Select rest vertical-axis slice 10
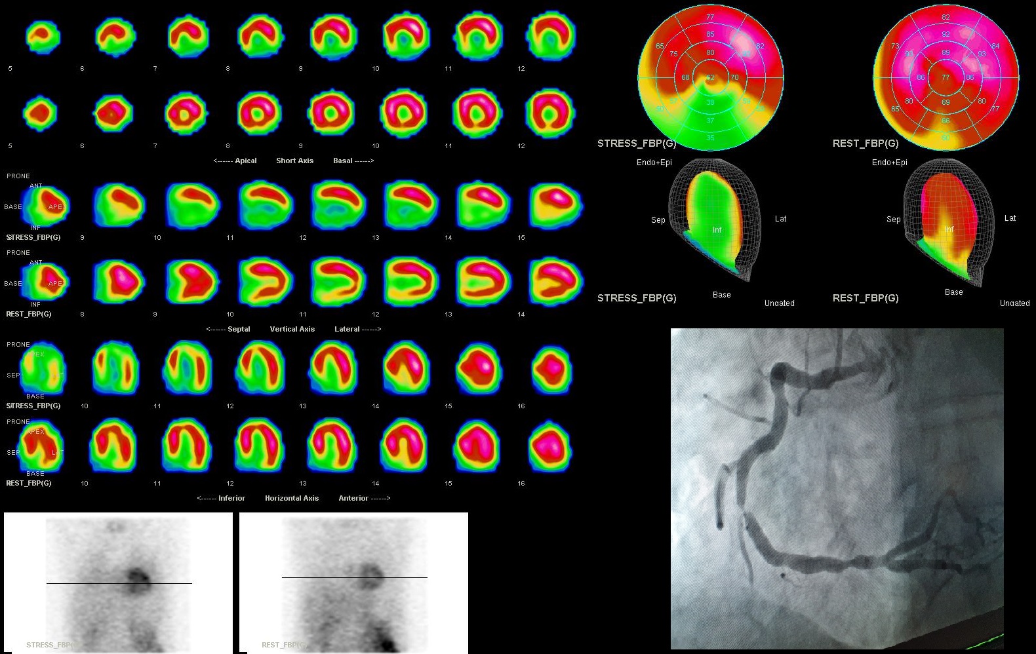This screenshot has width=1036, height=654. click(x=265, y=282)
